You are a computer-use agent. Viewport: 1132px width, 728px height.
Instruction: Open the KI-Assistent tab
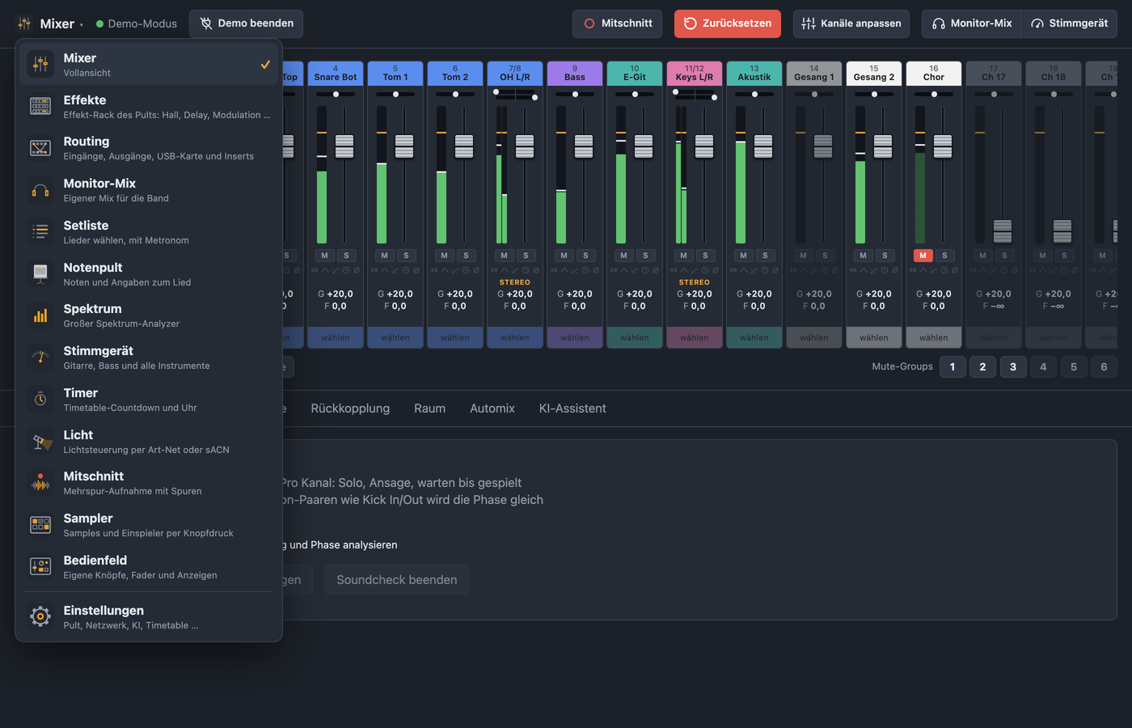572,408
